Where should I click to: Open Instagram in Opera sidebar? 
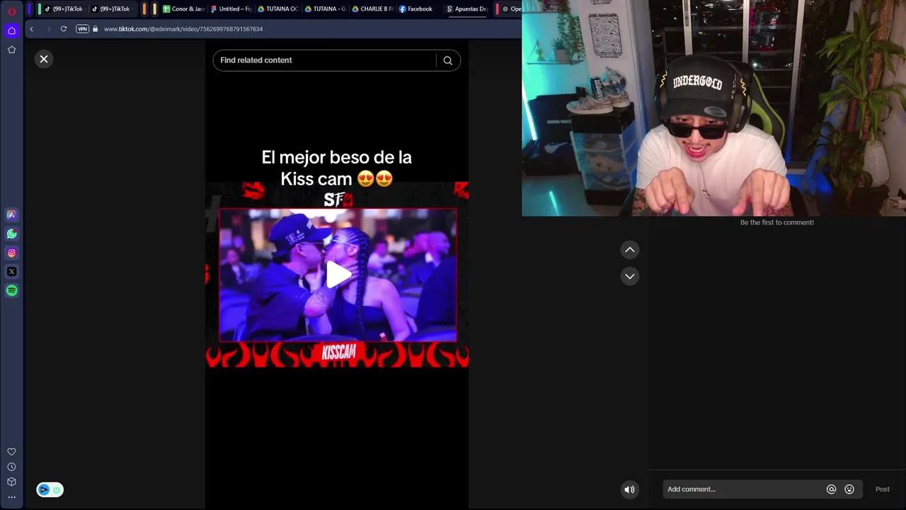pyautogui.click(x=11, y=253)
